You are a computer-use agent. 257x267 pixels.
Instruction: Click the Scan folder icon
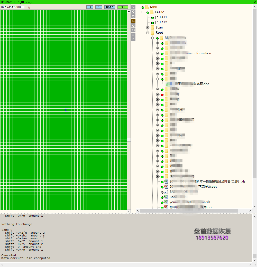pyautogui.click(x=152, y=27)
